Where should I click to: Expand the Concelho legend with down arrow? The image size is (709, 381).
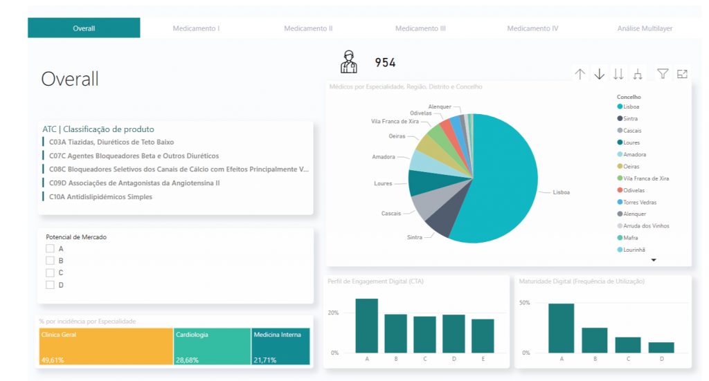[653, 260]
